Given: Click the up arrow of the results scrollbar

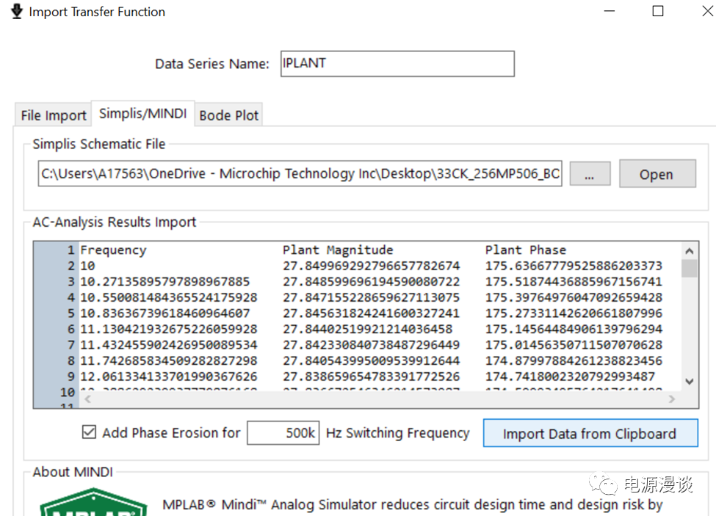Looking at the screenshot, I should pyautogui.click(x=690, y=250).
